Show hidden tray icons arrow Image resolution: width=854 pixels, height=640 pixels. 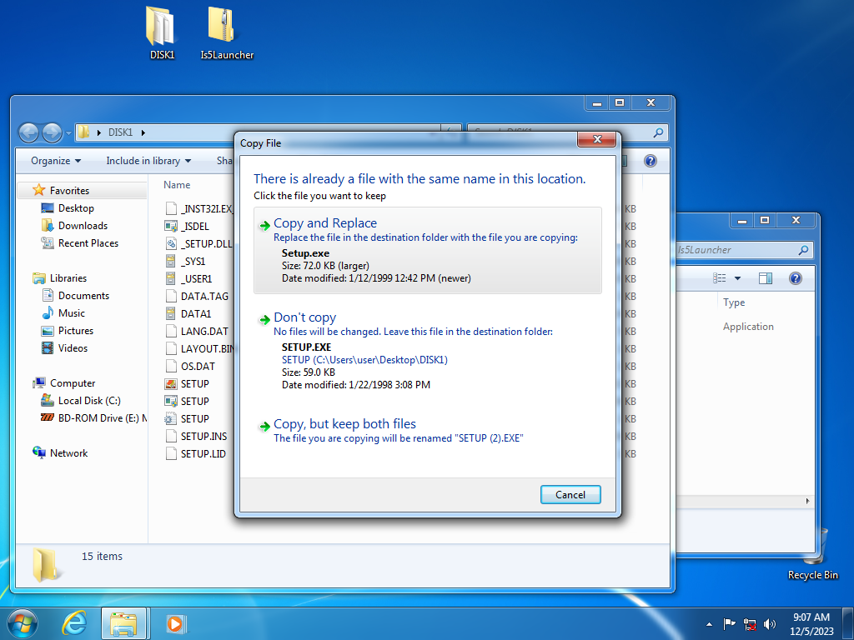click(x=709, y=623)
